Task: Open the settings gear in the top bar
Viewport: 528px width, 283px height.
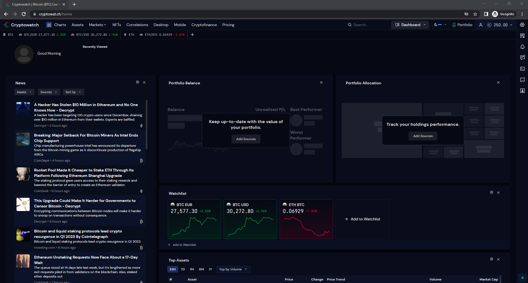Action: (x=522, y=25)
